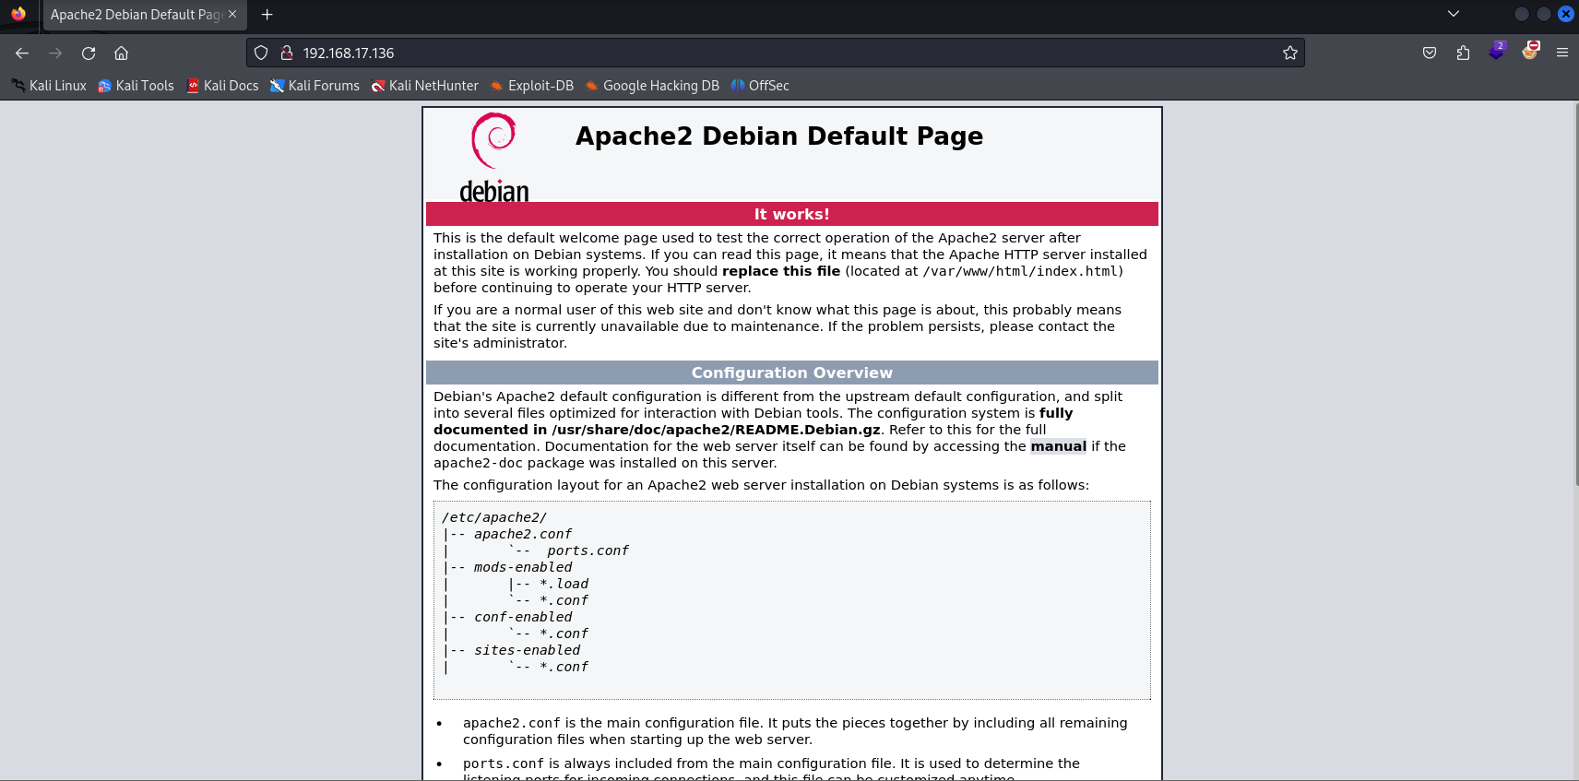Open the Extensions puzzle icon
Viewport: 1579px width, 781px height.
[x=1463, y=53]
